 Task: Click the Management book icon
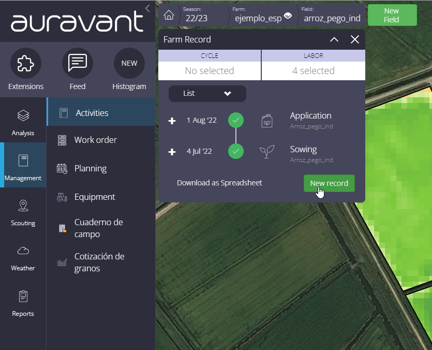click(x=23, y=161)
